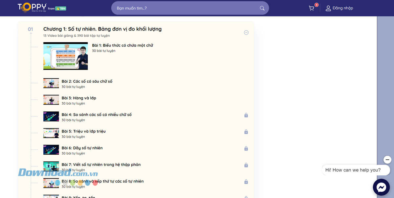Screen dimensions: 394x198
Task: Collapse Chương 1 section with minus icon
Action: 246,32
